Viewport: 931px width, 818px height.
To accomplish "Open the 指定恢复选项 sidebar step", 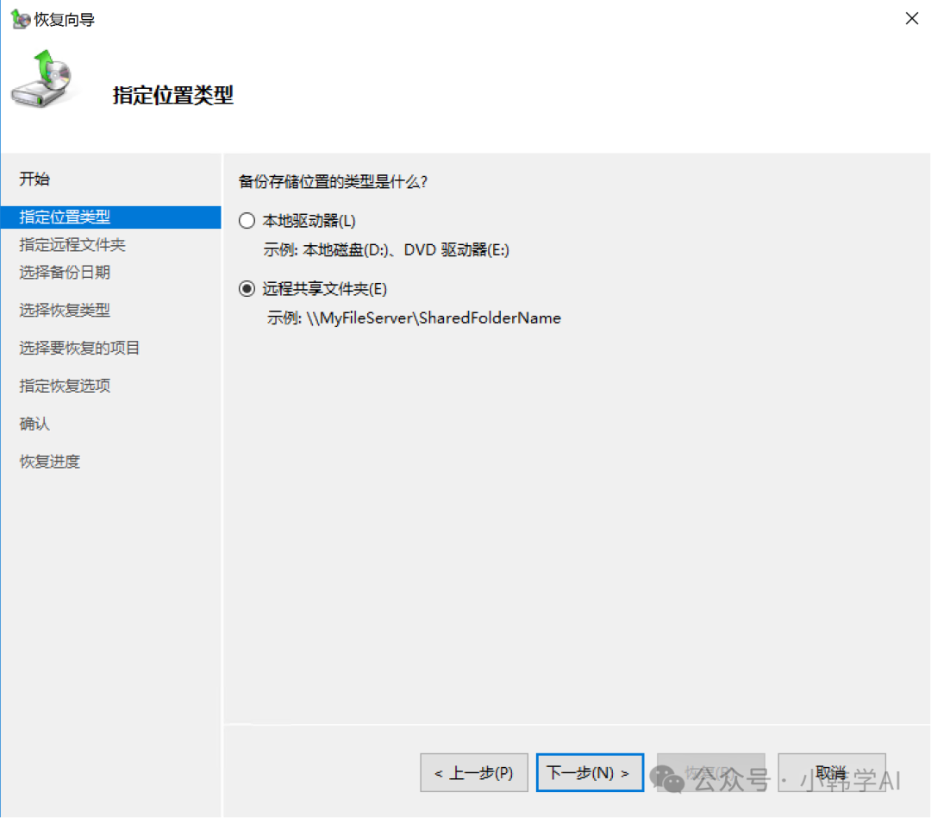I will click(65, 387).
